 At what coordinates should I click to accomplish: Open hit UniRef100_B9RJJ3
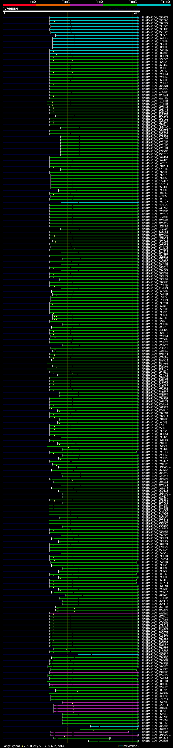point(155,738)
